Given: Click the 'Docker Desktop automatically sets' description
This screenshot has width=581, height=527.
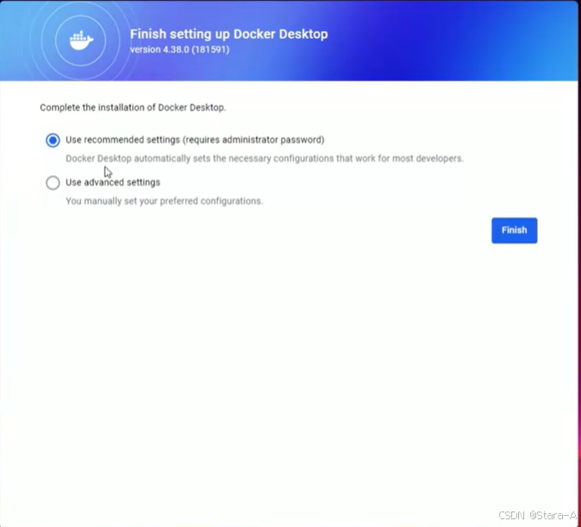Looking at the screenshot, I should (265, 159).
